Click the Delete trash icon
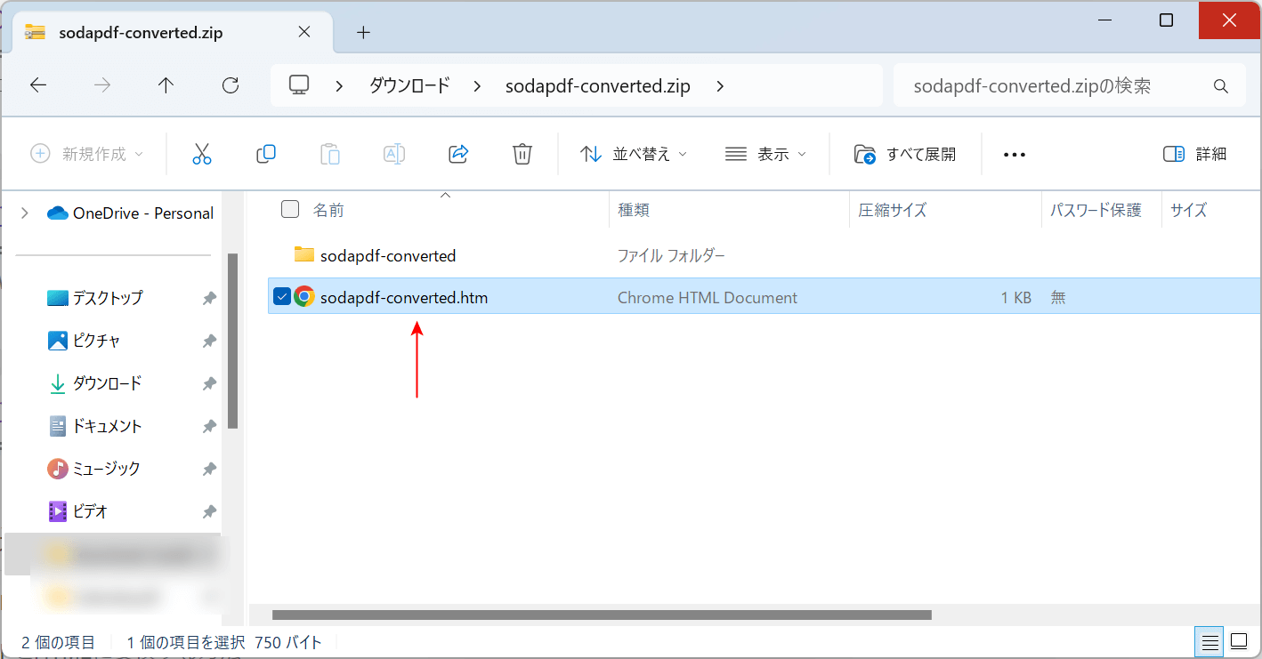The image size is (1262, 659). (x=522, y=154)
